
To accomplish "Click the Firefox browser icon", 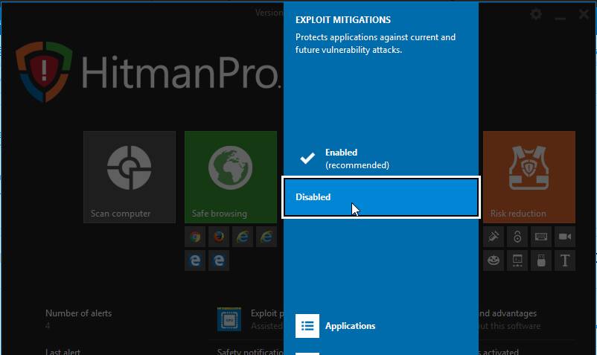I will click(219, 237).
